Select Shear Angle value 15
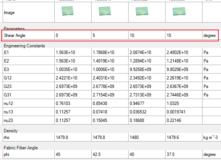The image size is (221, 160). (x=169, y=35)
